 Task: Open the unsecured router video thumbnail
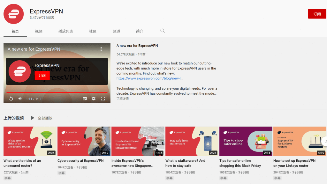[30, 141]
